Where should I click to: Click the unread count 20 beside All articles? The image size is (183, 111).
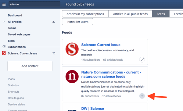point(54,22)
